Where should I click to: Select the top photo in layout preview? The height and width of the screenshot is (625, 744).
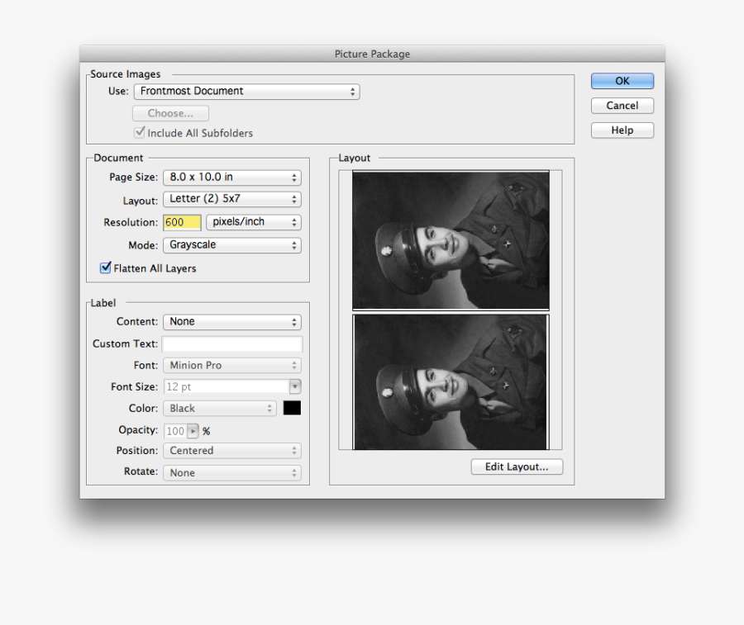point(451,240)
